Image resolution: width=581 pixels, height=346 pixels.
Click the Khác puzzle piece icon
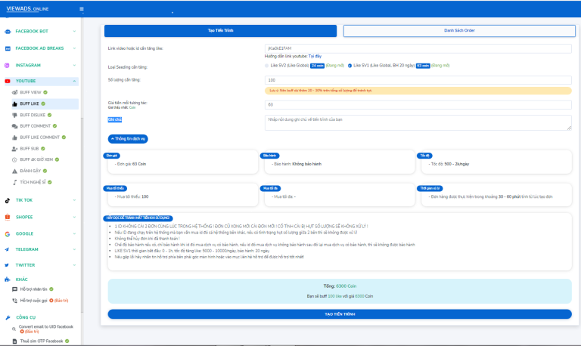coord(8,280)
